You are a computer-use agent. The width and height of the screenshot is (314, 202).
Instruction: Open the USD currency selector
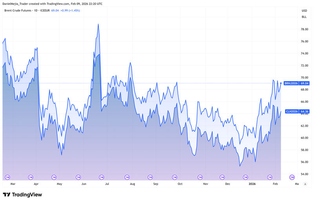[304, 11]
